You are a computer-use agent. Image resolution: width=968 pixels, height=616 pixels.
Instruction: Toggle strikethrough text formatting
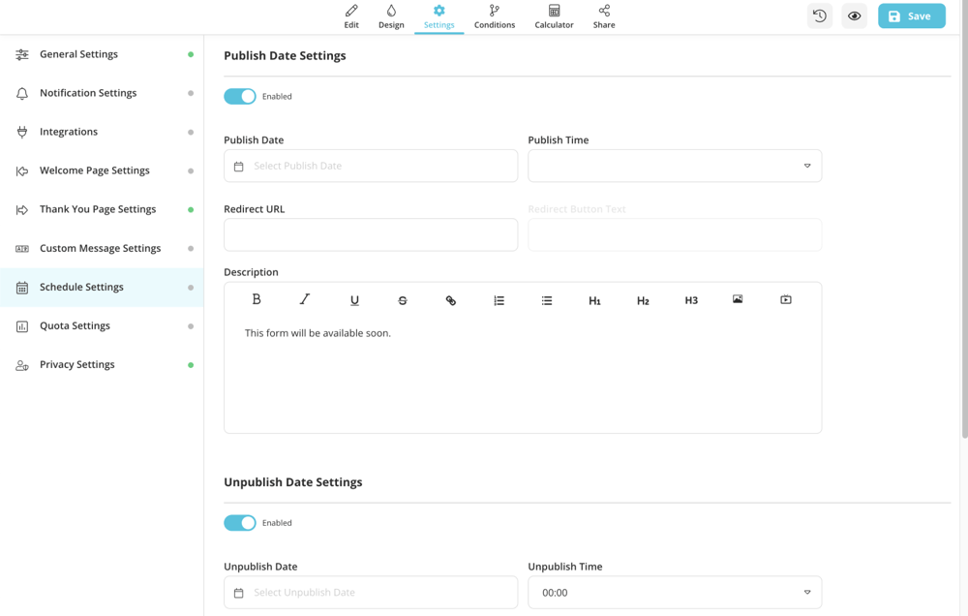click(x=403, y=300)
